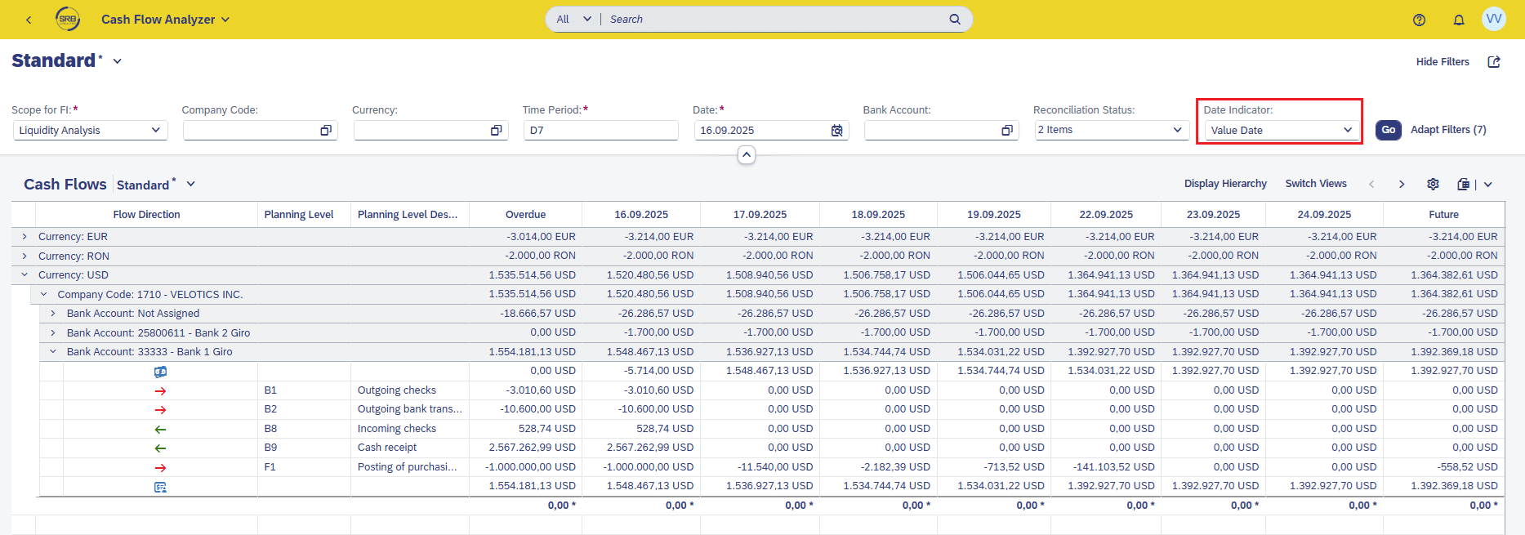This screenshot has width=1525, height=535.
Task: Click the VV user profile avatar
Action: 1493,19
